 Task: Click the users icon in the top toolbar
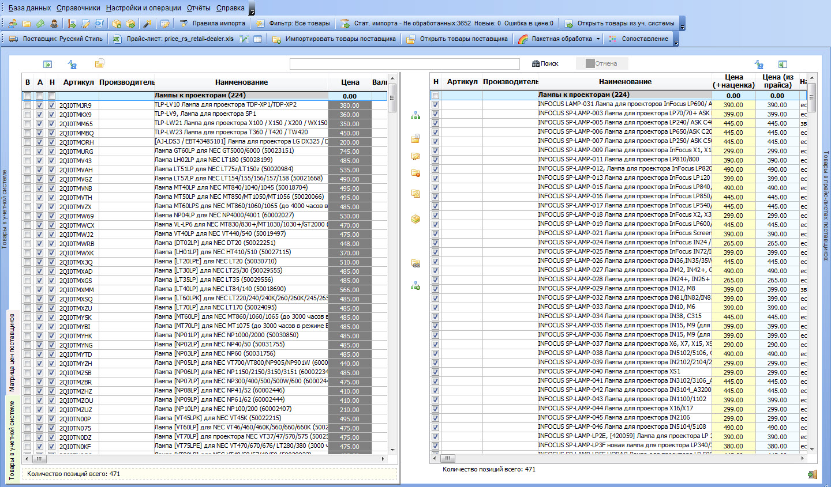click(13, 24)
